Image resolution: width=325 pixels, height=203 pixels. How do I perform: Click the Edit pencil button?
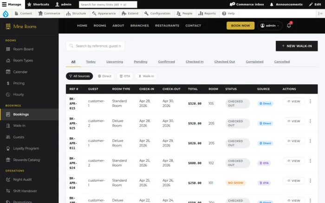(x=315, y=4)
